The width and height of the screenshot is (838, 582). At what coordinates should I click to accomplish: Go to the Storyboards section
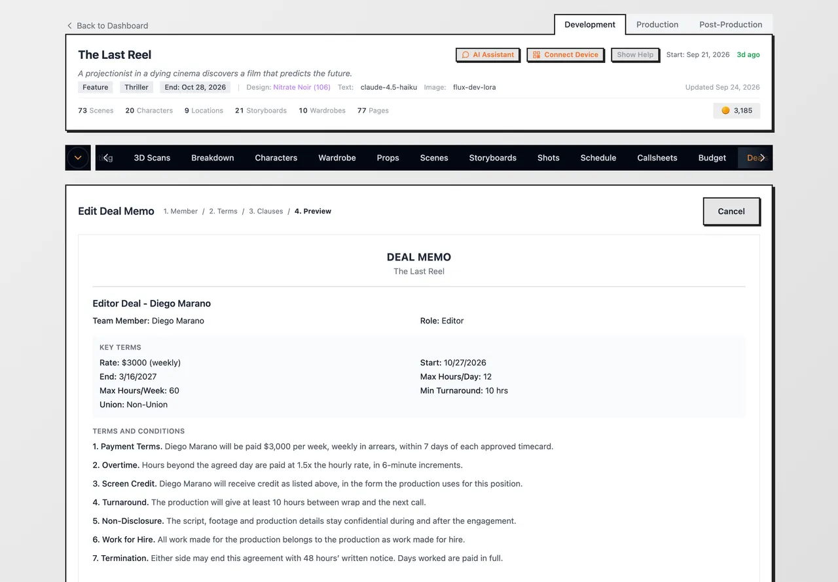(493, 158)
